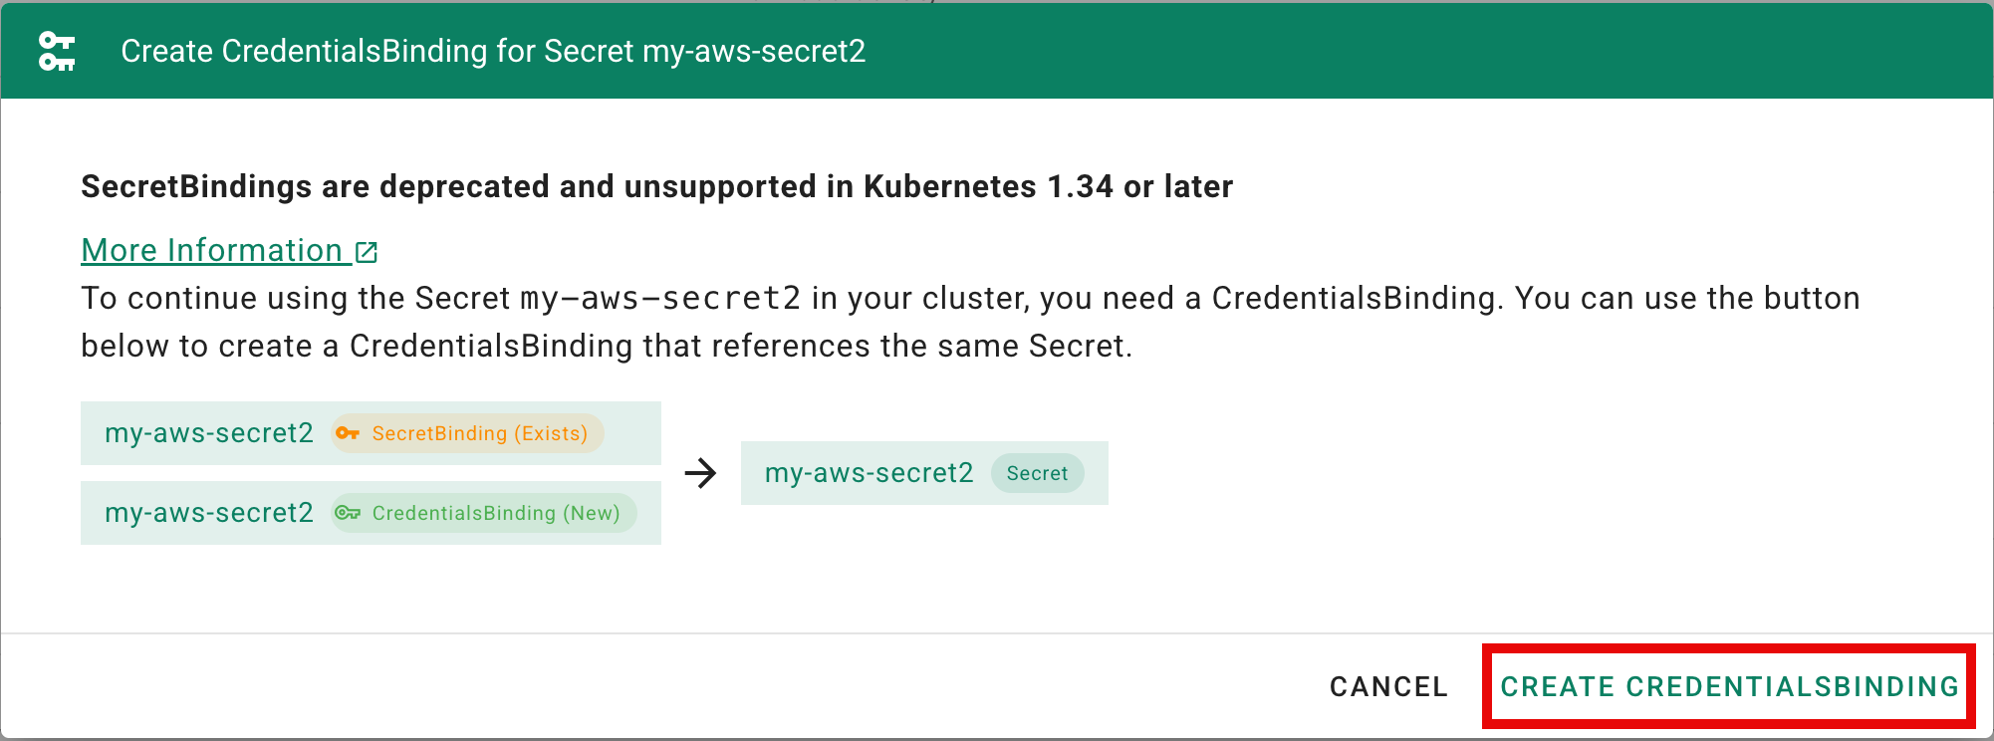Click the green key icon in CredentialsBinding chip
This screenshot has height=741, width=1994.
pyautogui.click(x=348, y=513)
